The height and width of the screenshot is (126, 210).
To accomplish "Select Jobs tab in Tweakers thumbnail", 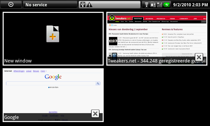I will coord(195,19).
